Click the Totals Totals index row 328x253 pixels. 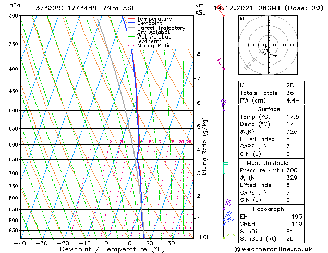271,93
